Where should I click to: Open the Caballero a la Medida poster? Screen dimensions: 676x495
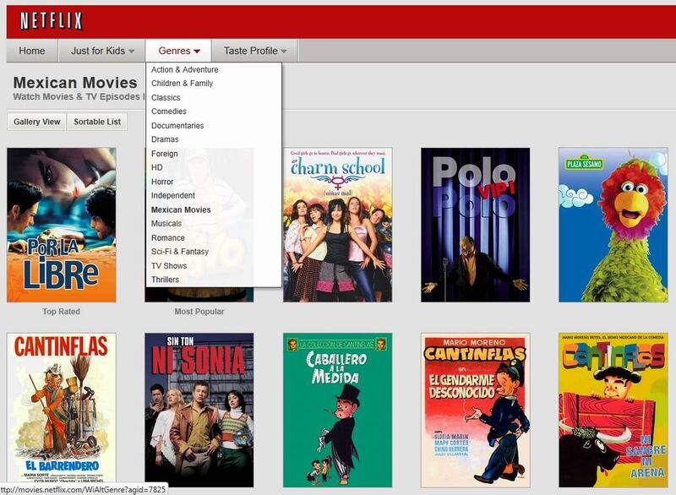[337, 410]
